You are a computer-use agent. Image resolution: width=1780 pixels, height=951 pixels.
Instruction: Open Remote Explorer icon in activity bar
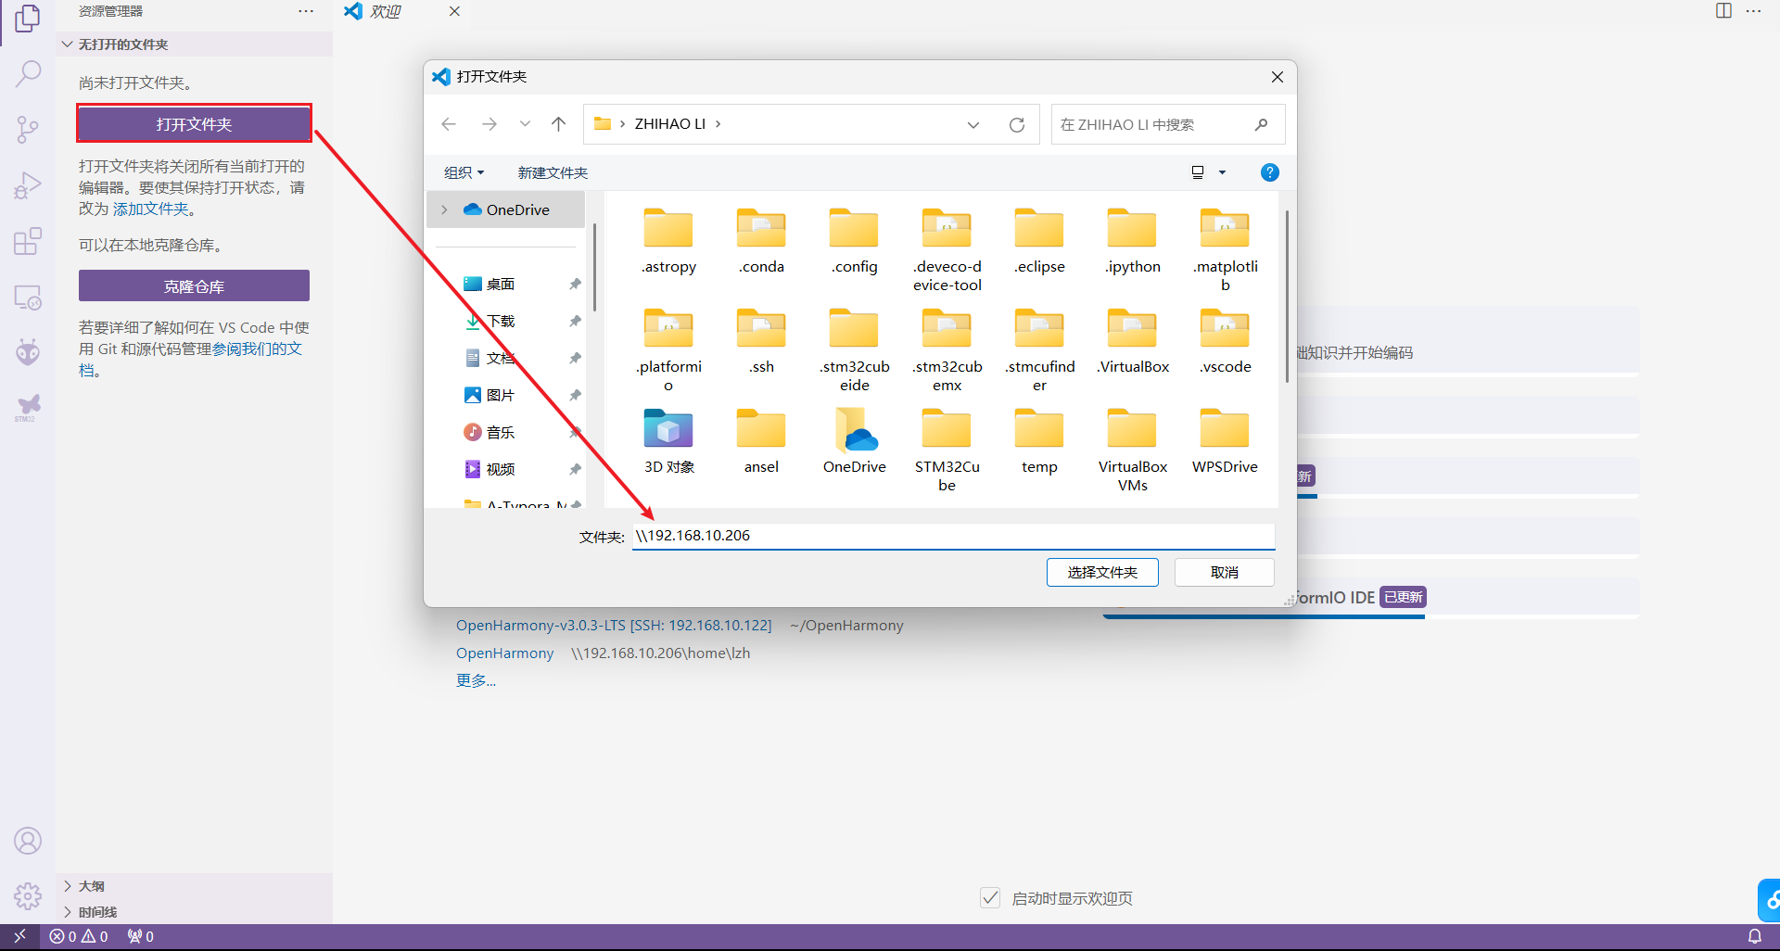coord(28,298)
